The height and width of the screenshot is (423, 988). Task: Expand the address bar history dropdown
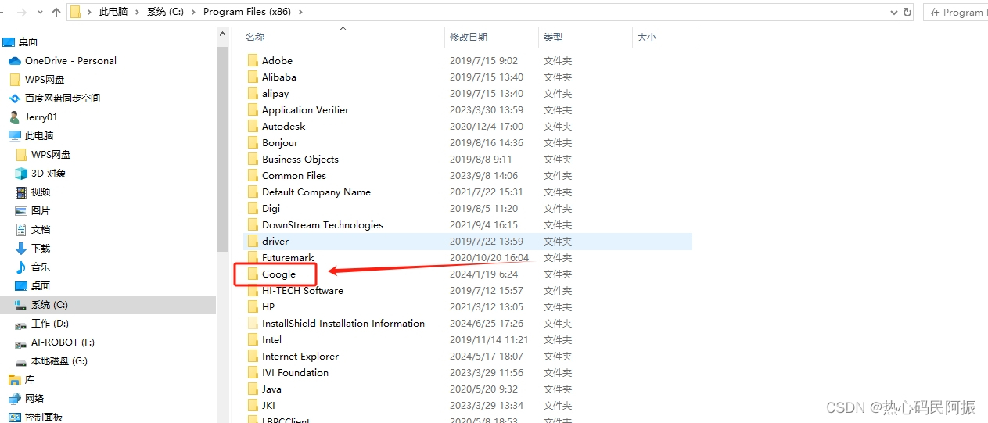tap(894, 13)
